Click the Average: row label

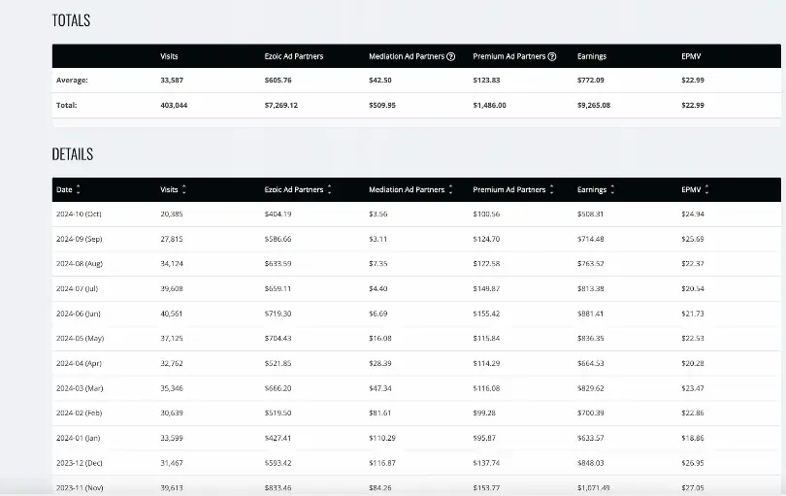(72, 81)
